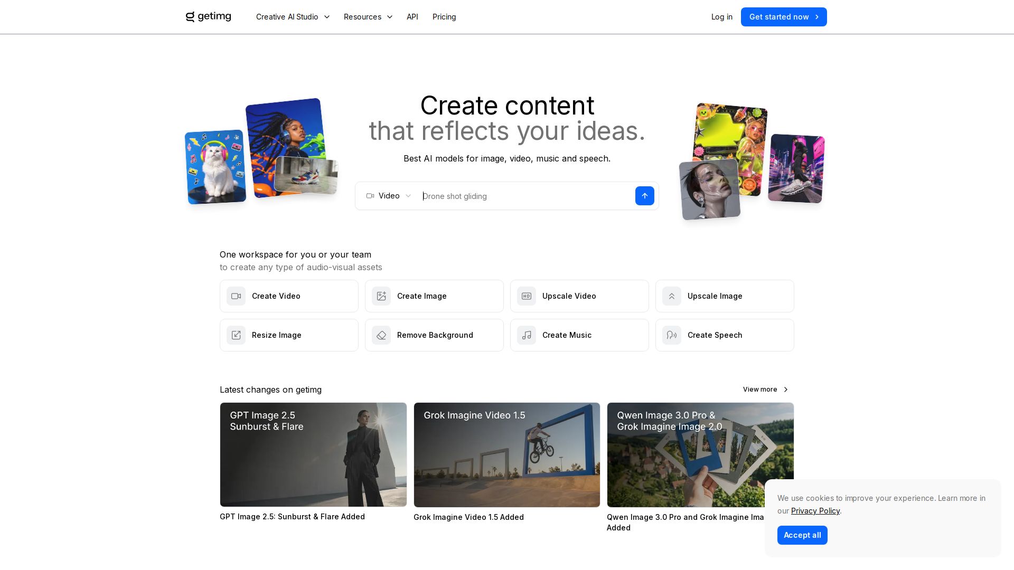Click the Upscale Video HD icon
1014x570 pixels.
pos(527,296)
